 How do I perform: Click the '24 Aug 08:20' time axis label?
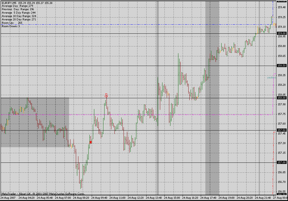81,198
